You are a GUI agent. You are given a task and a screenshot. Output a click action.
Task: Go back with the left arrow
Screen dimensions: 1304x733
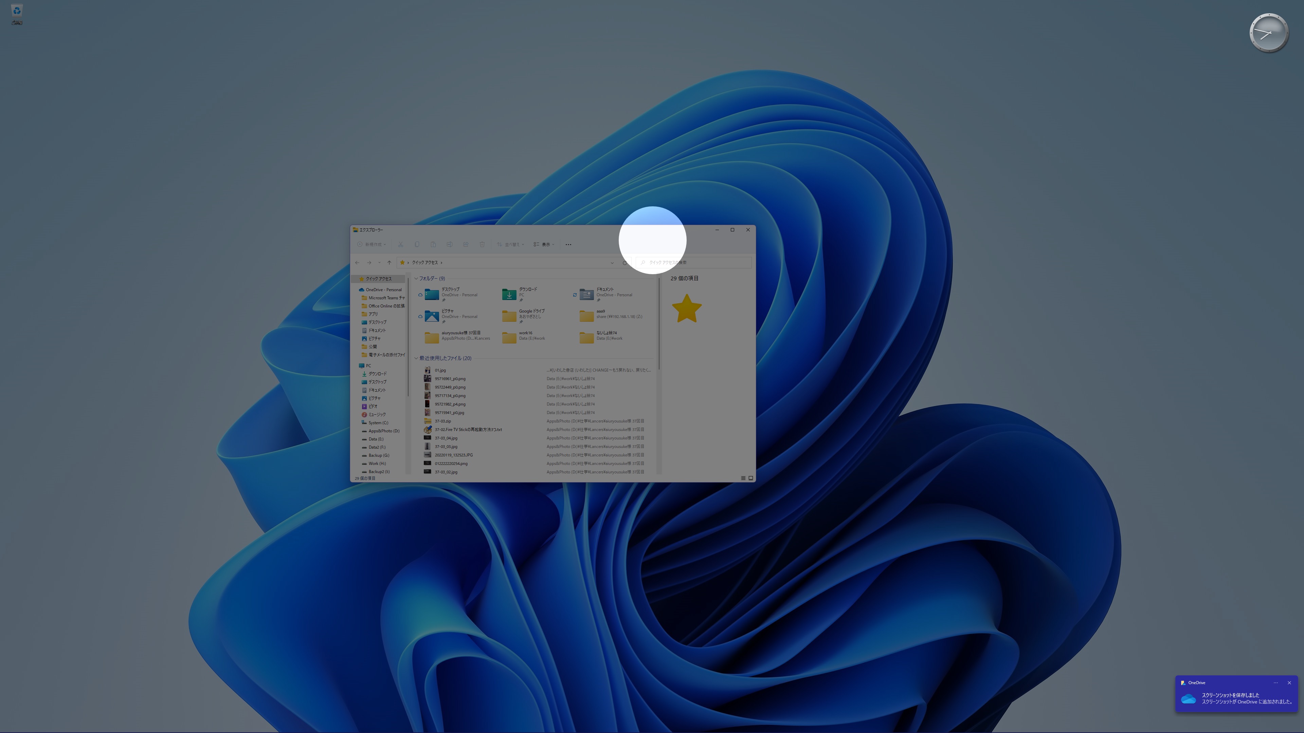tap(357, 263)
